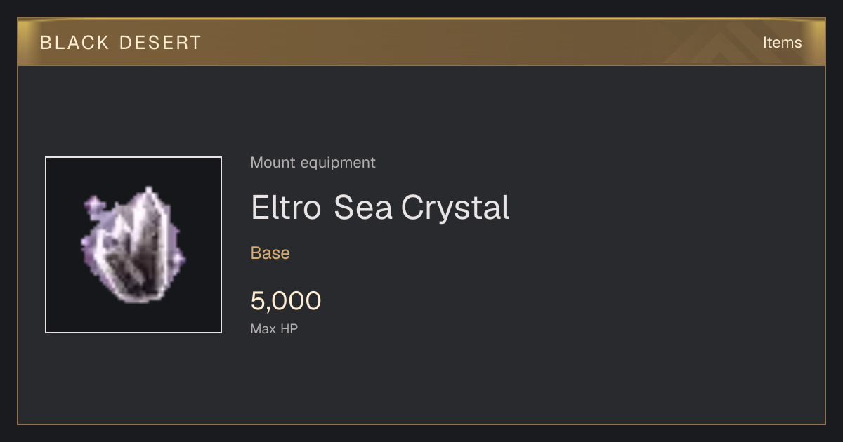Click the faint chevron emblem in header
This screenshot has width=843, height=442.
pyautogui.click(x=724, y=43)
